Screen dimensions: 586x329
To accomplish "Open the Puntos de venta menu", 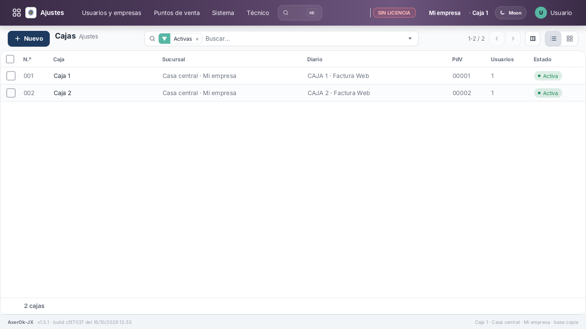I will pyautogui.click(x=177, y=13).
